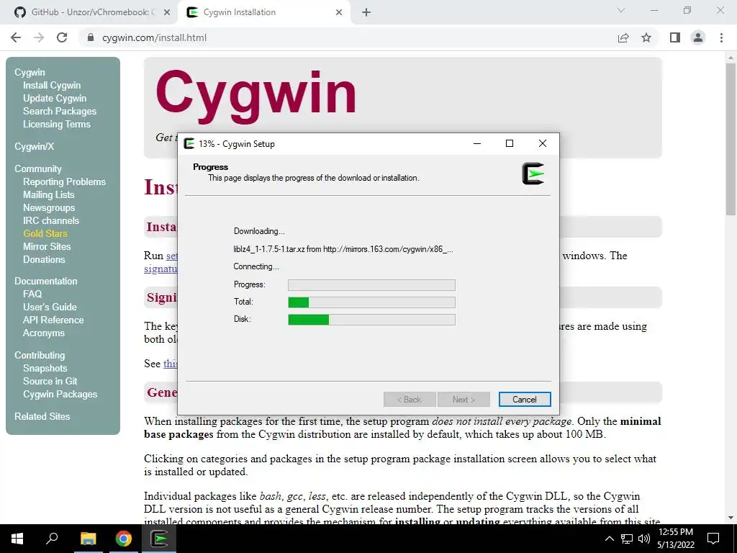Open the Documentation sidebar link
The width and height of the screenshot is (737, 553).
45,281
